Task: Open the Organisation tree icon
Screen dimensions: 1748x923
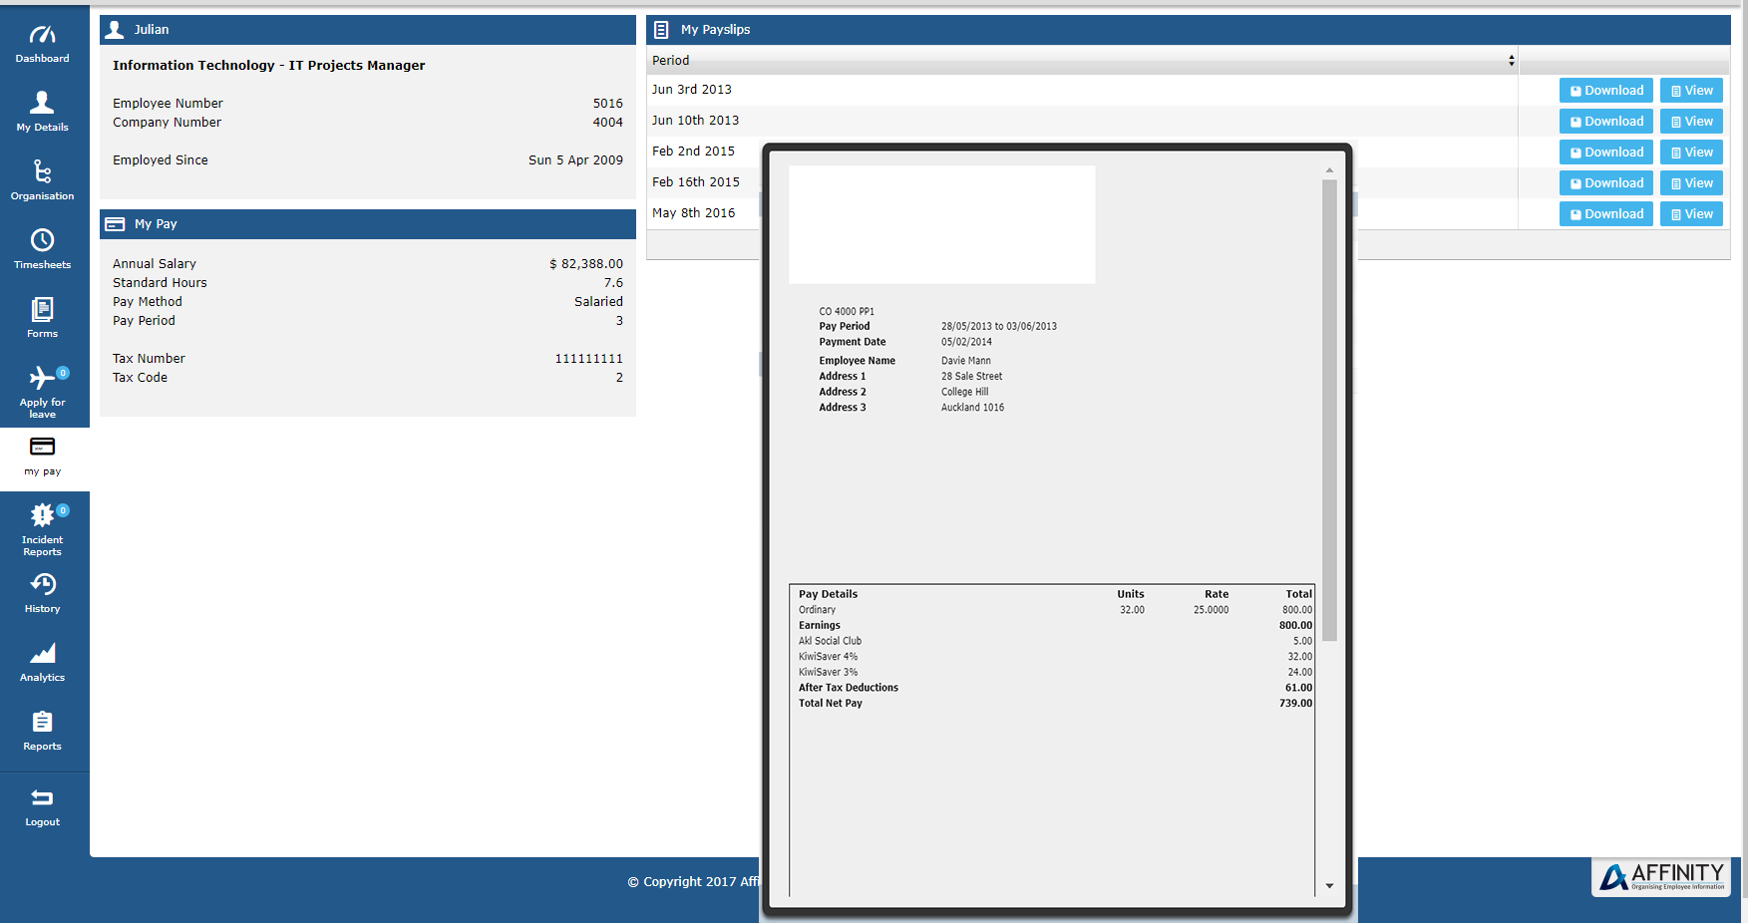Action: pyautogui.click(x=42, y=170)
